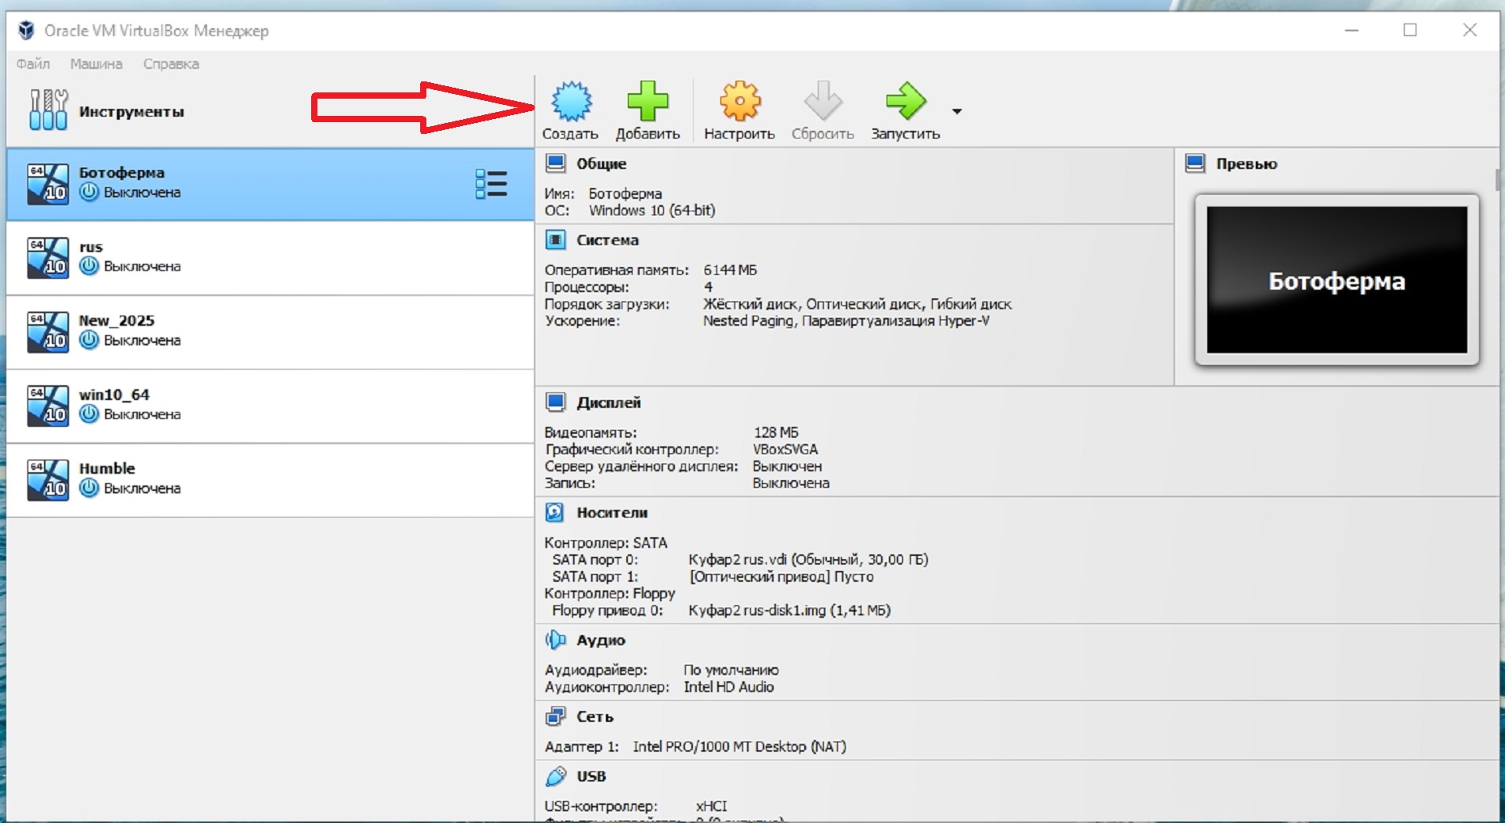Click power state icon of rus
1505x823 pixels.
tap(89, 266)
